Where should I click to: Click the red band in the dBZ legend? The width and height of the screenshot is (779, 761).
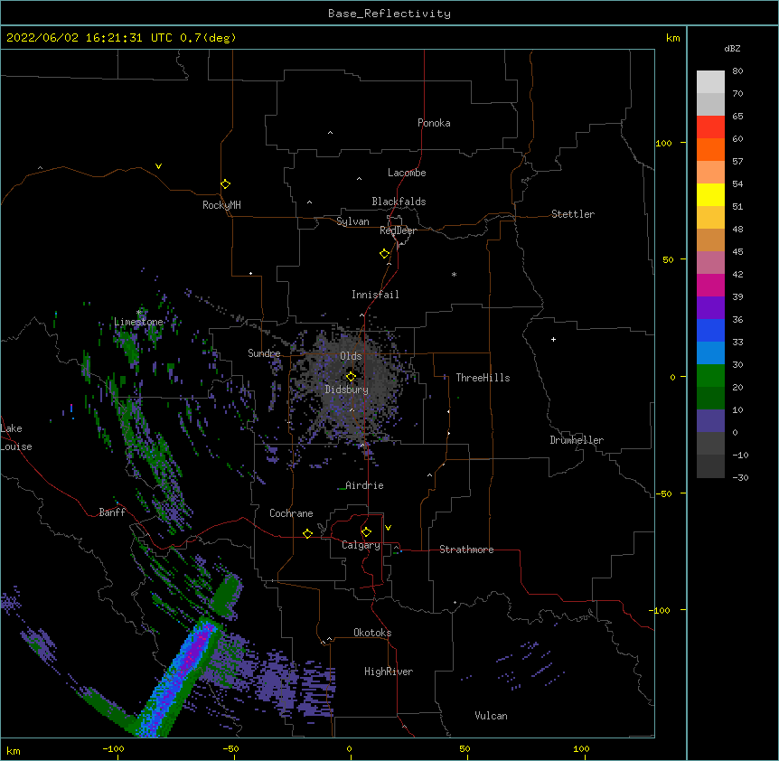pyautogui.click(x=710, y=127)
